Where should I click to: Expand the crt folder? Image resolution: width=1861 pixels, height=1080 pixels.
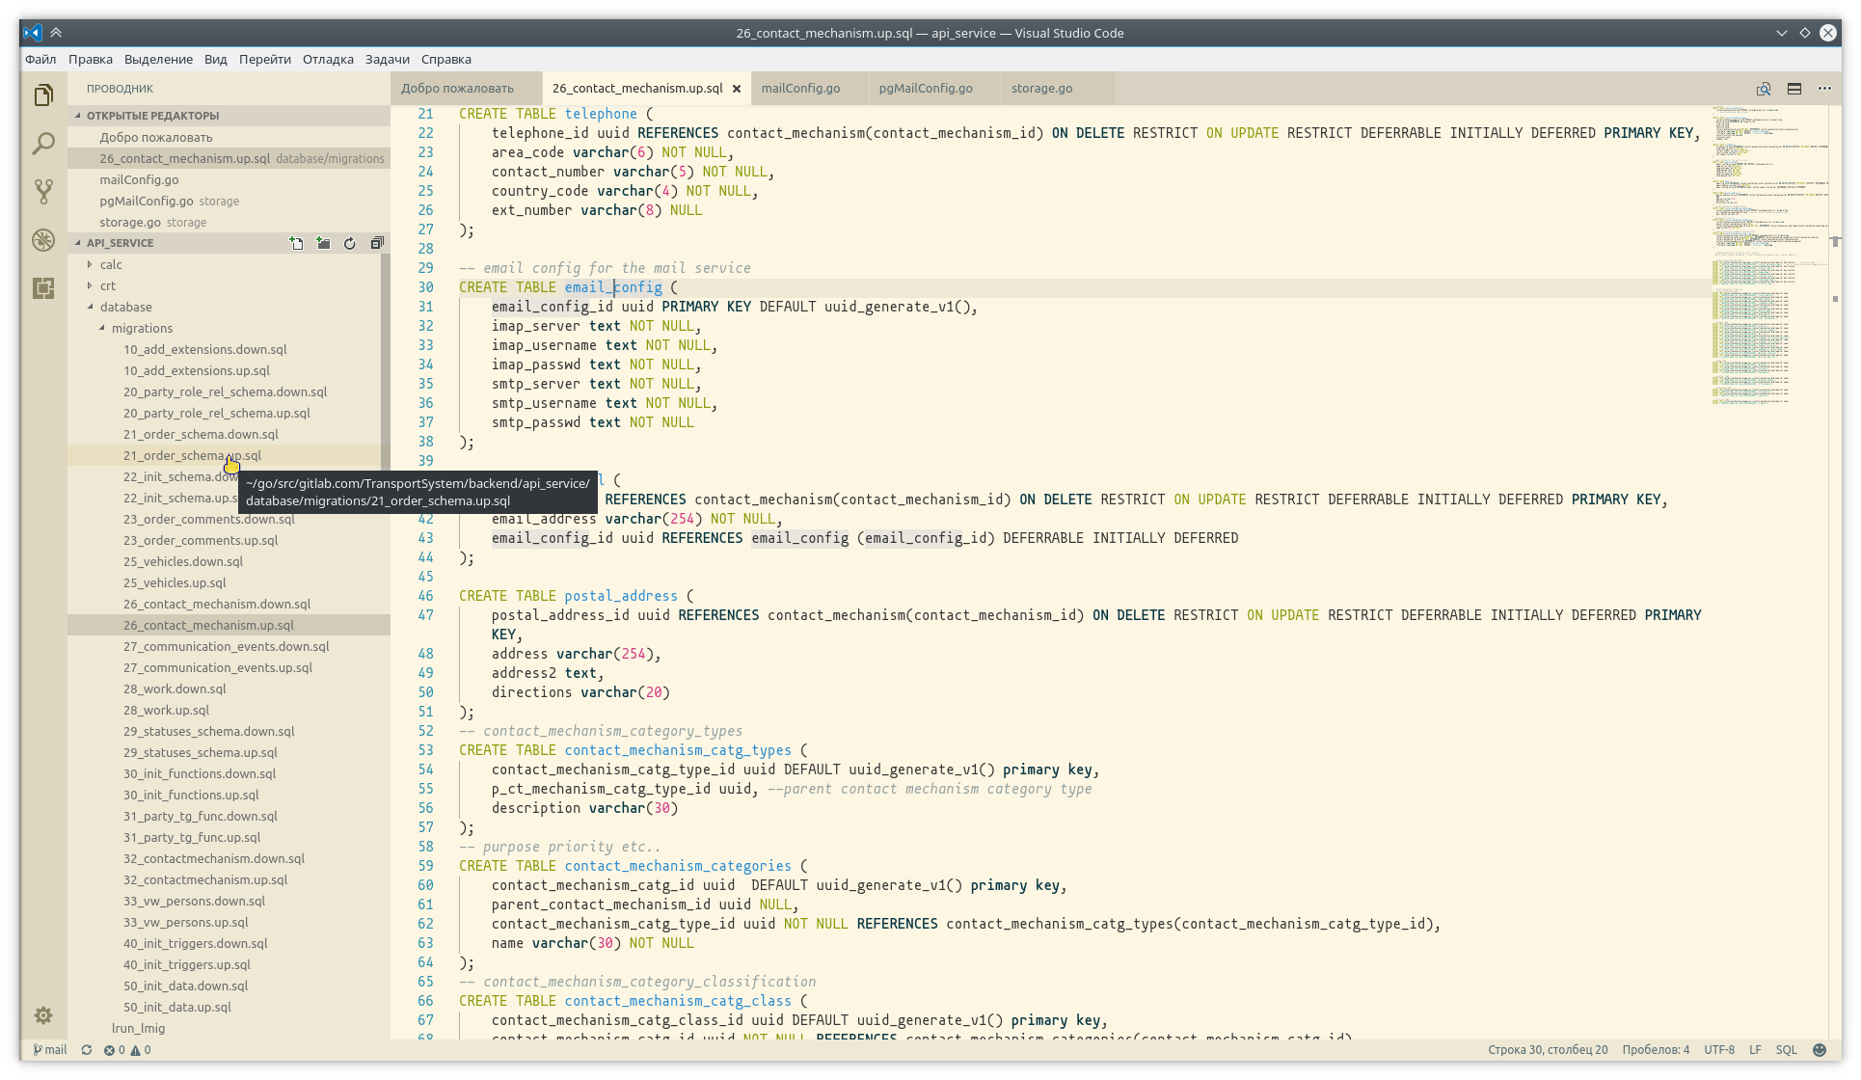(107, 285)
